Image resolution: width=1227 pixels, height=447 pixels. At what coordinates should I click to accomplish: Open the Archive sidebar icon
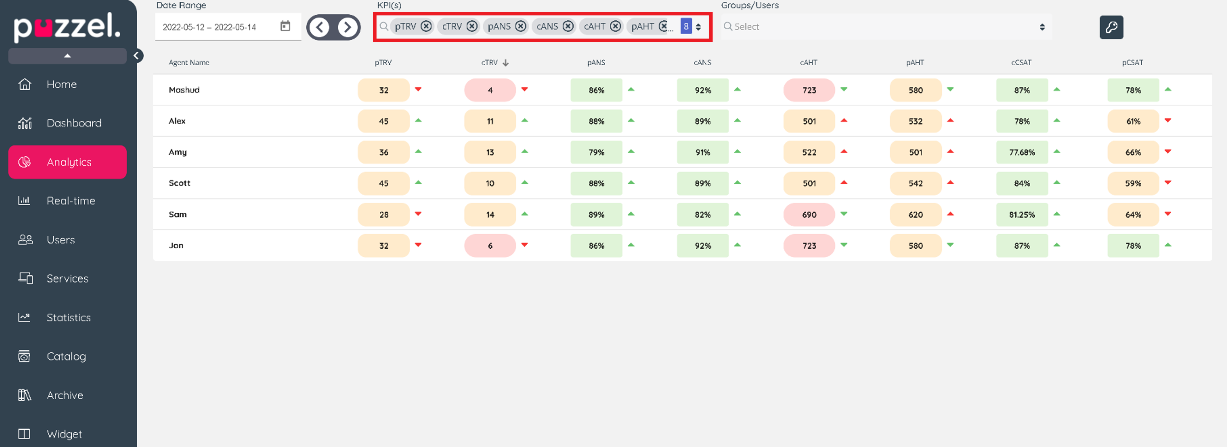click(x=24, y=395)
